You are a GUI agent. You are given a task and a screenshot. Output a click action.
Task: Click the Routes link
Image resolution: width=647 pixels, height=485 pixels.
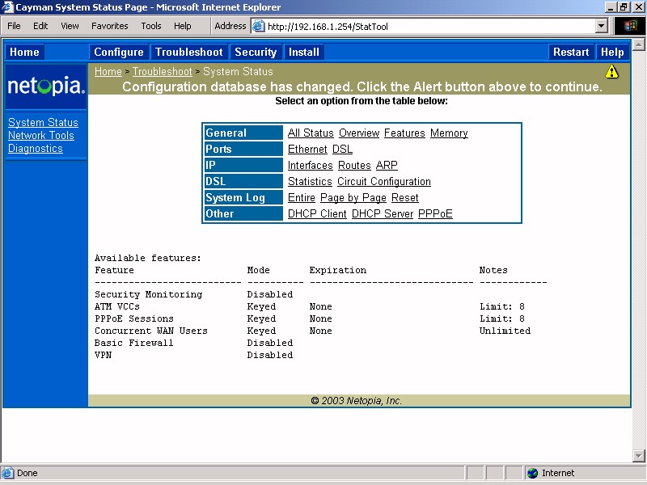pyautogui.click(x=354, y=166)
